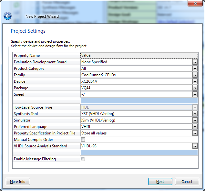Enable the Manual Compile Order checkbox
Image resolution: width=205 pixels, height=191 pixels.
(83, 140)
